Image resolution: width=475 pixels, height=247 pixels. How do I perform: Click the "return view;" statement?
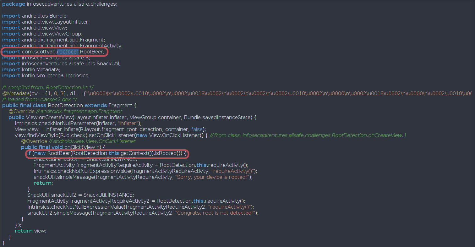pos(30,231)
